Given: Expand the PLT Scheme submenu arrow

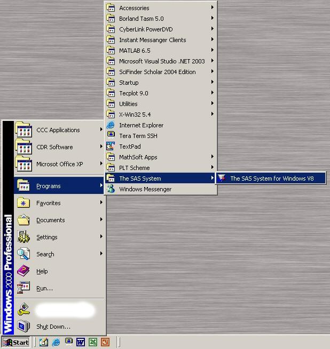Looking at the screenshot, I should 212,167.
